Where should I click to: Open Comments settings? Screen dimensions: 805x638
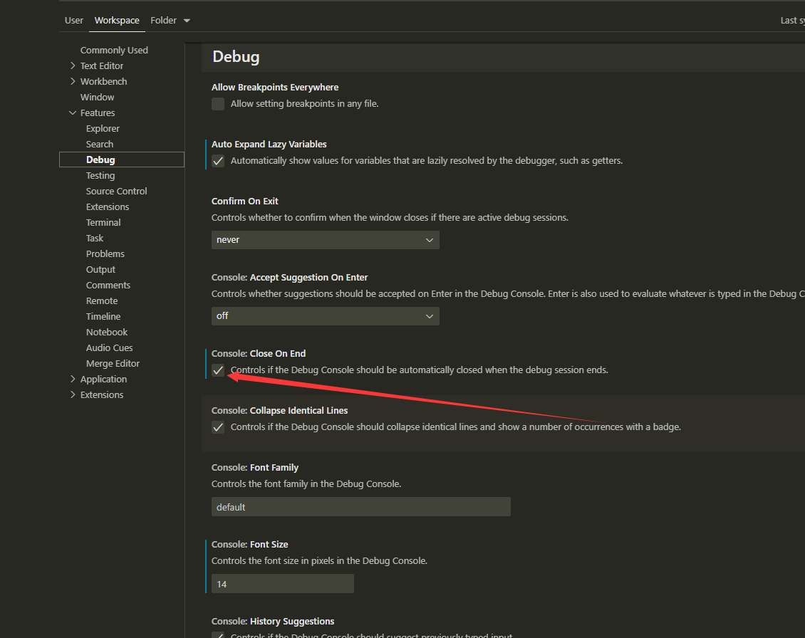point(108,285)
